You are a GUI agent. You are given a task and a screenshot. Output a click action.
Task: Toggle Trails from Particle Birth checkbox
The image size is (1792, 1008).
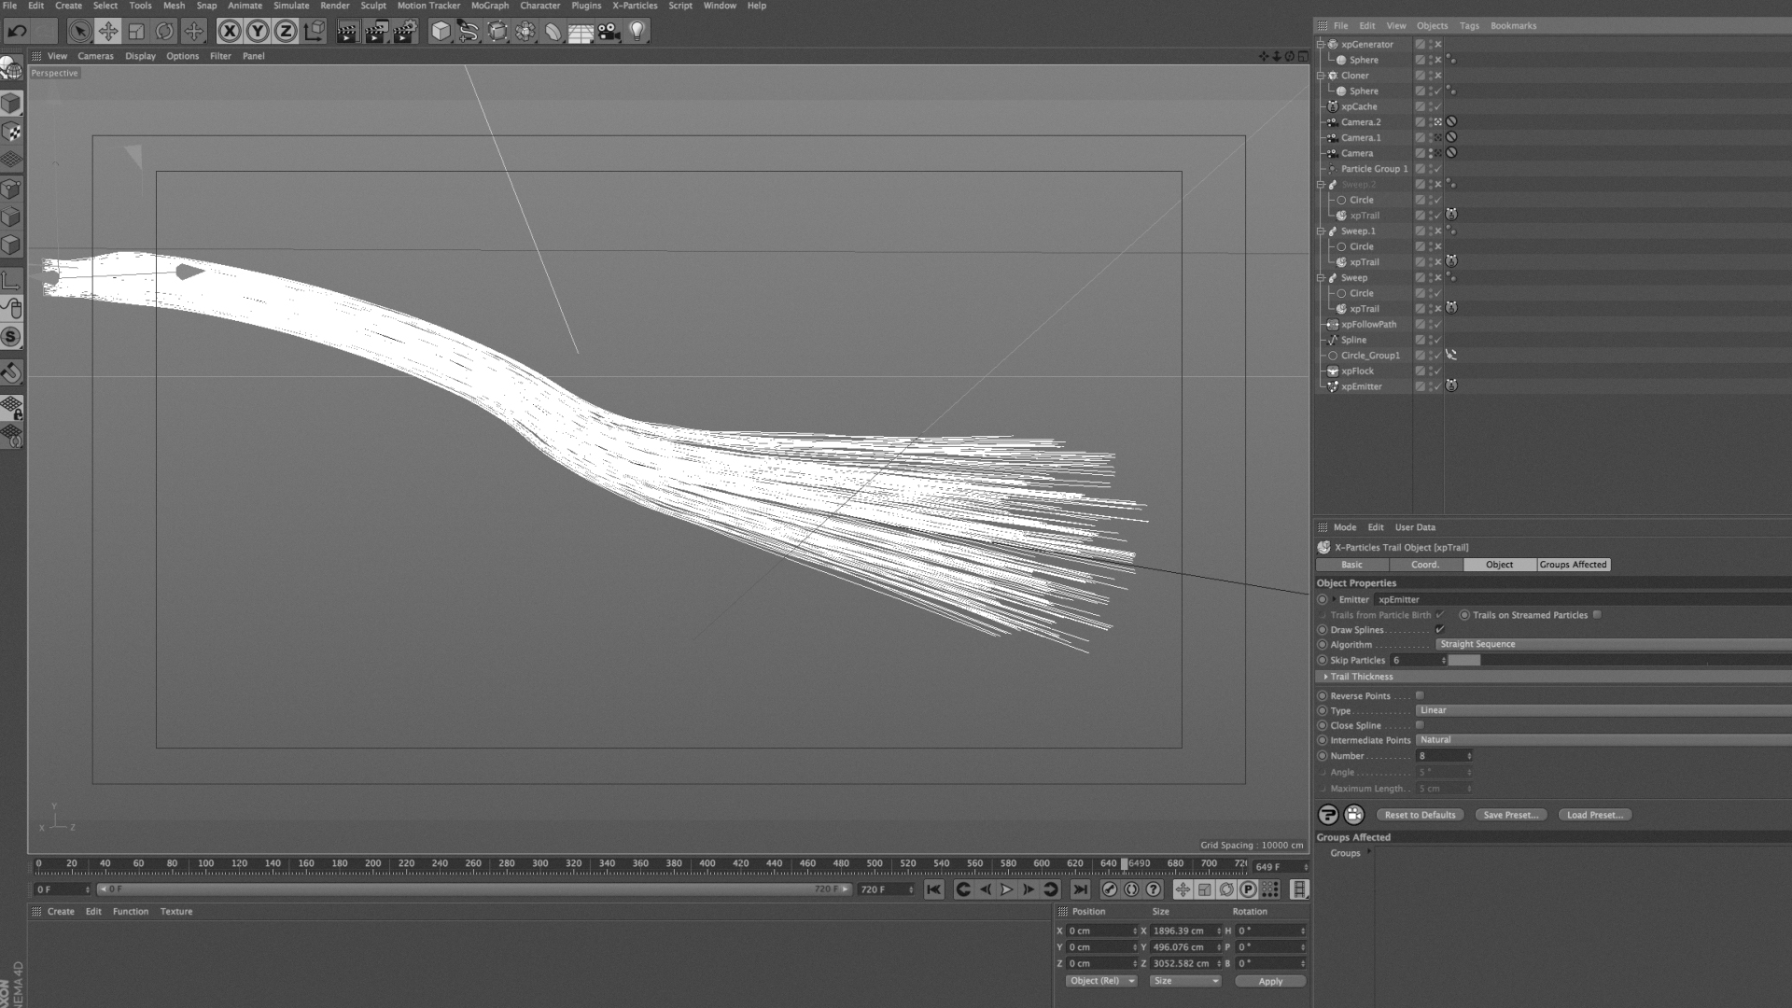1440,615
